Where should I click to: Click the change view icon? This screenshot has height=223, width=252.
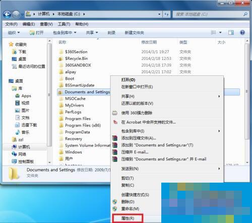click(x=213, y=32)
